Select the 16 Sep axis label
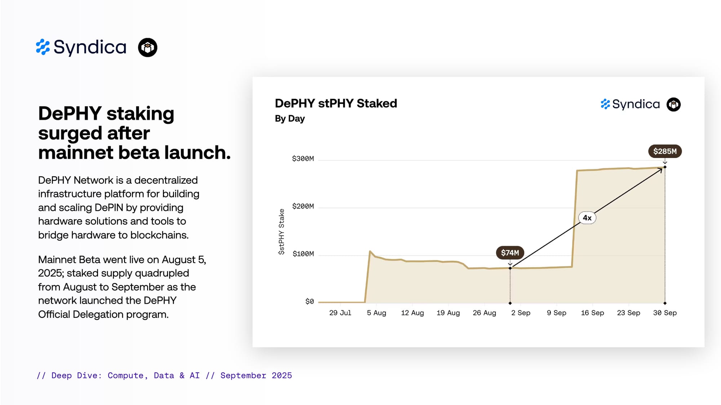The height and width of the screenshot is (405, 721). (592, 313)
